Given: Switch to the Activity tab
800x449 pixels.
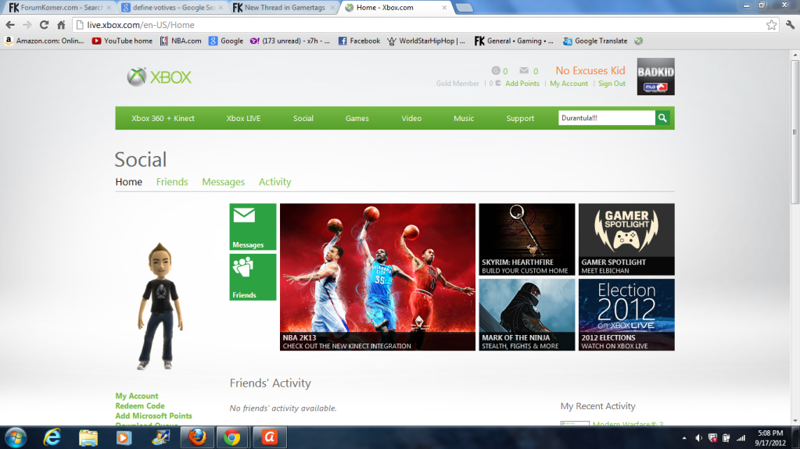Looking at the screenshot, I should tap(274, 182).
